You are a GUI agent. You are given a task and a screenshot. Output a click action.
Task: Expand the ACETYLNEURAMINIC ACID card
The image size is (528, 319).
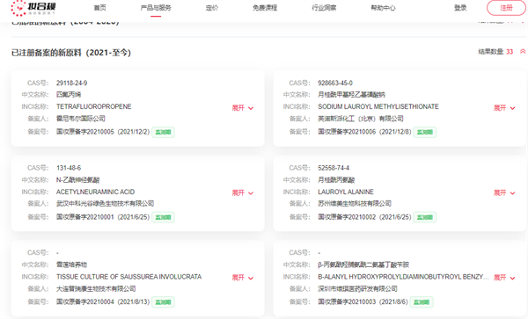243,193
